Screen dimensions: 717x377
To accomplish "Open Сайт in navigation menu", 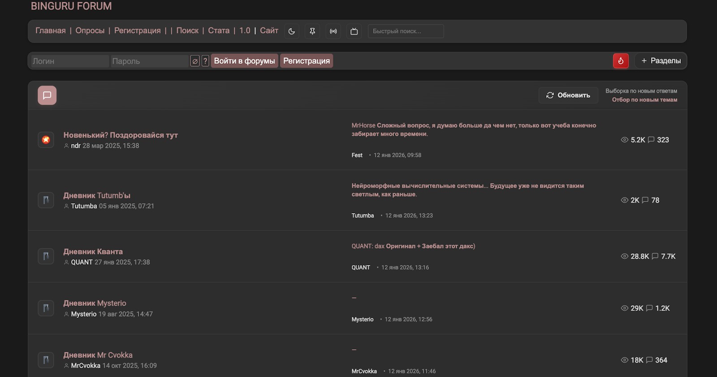I will pos(269,30).
